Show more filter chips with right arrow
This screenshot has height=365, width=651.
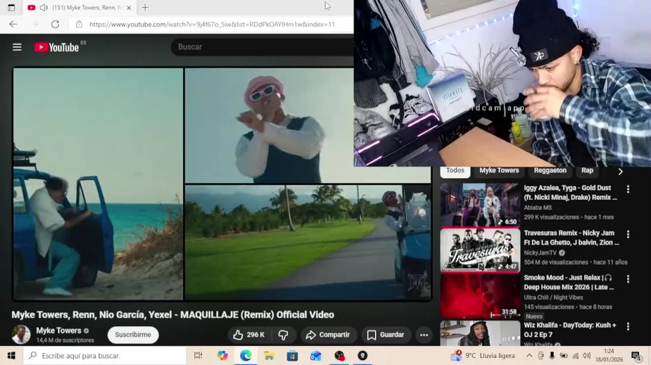620,171
